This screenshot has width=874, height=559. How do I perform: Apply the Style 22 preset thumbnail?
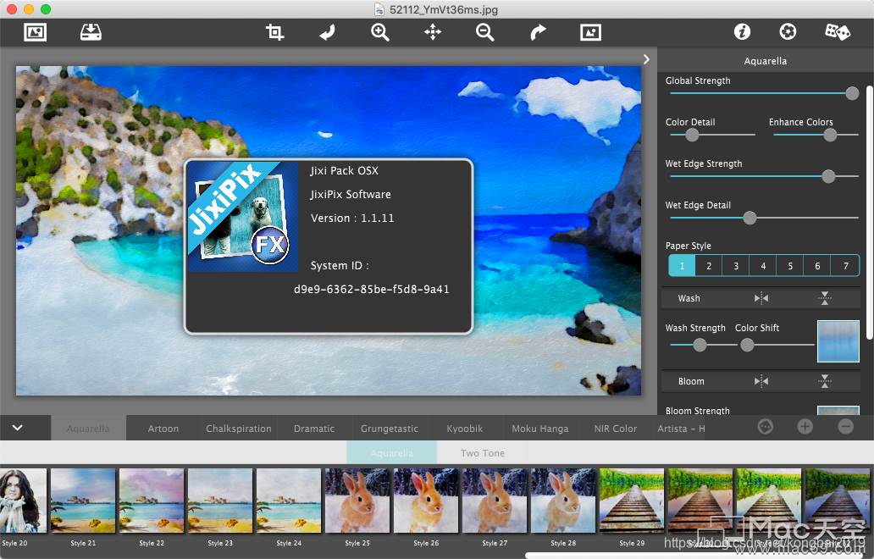152,501
